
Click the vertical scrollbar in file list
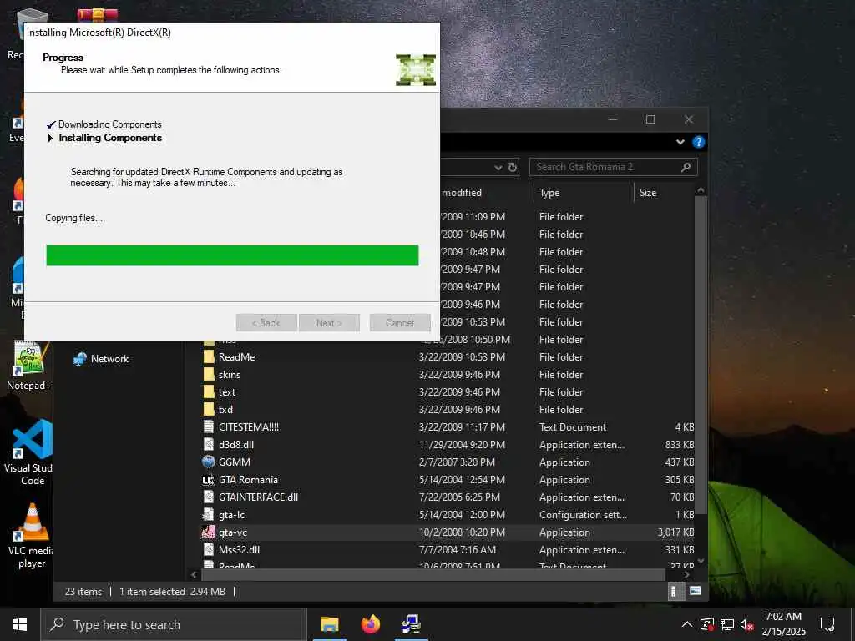(701, 354)
